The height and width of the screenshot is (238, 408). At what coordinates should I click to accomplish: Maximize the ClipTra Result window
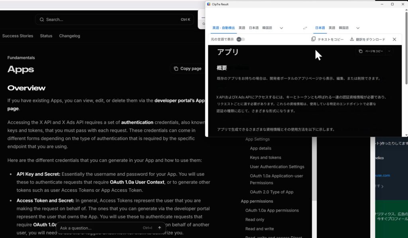click(392, 4)
